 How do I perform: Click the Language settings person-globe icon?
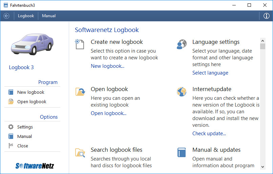coord(182,44)
